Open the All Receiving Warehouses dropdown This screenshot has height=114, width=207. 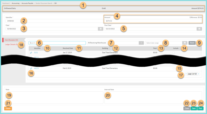click(115, 43)
